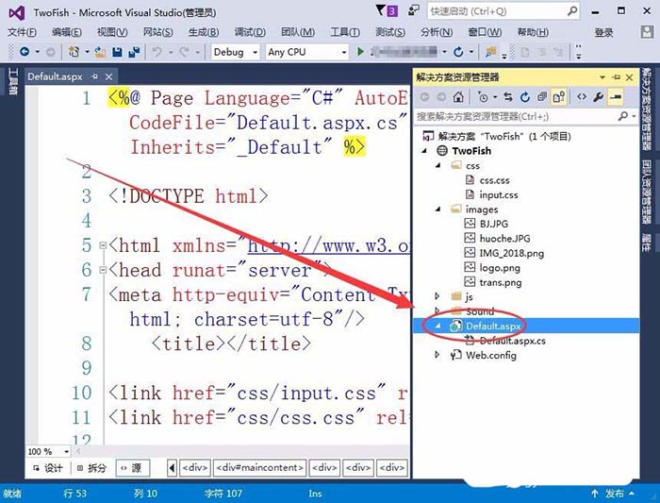Screen dimensions: 660x503
Task: Click the Redo toolbar icon
Action: 184,52
